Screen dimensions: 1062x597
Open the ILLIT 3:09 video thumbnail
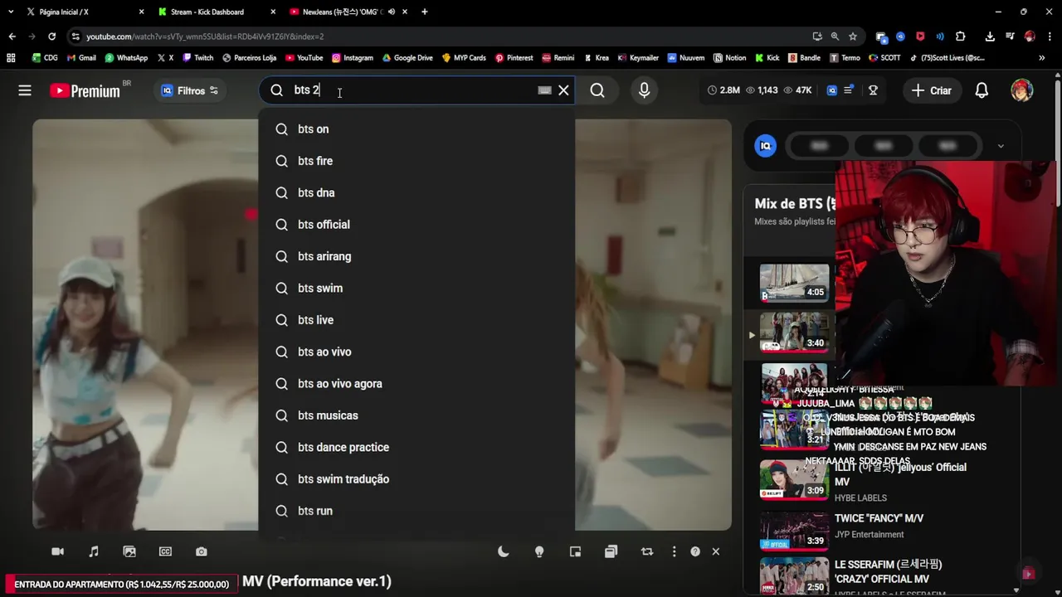[794, 480]
